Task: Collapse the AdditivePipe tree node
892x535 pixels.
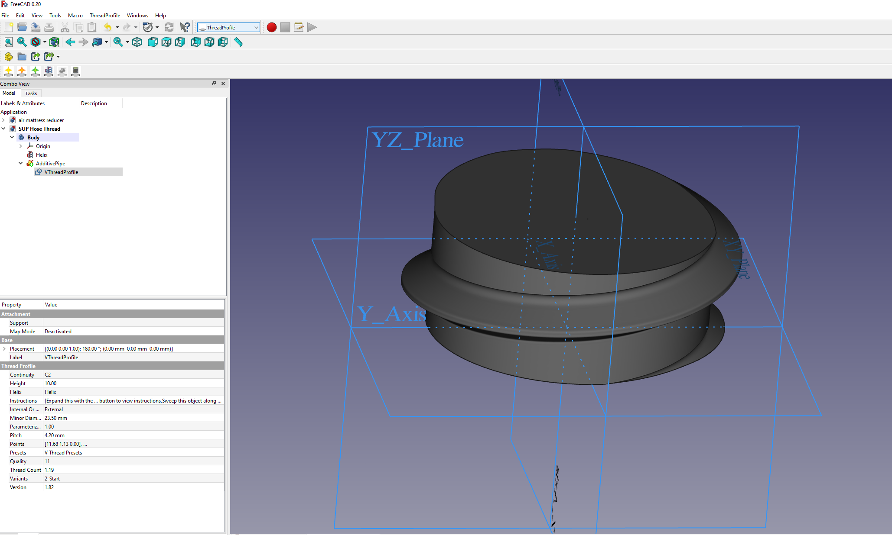Action: point(20,163)
